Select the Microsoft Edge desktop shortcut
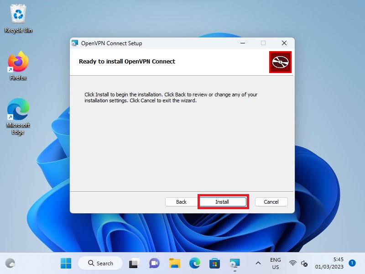 [18, 116]
